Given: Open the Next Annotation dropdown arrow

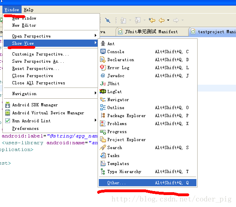Looking at the screenshot, I should tap(130, 20).
